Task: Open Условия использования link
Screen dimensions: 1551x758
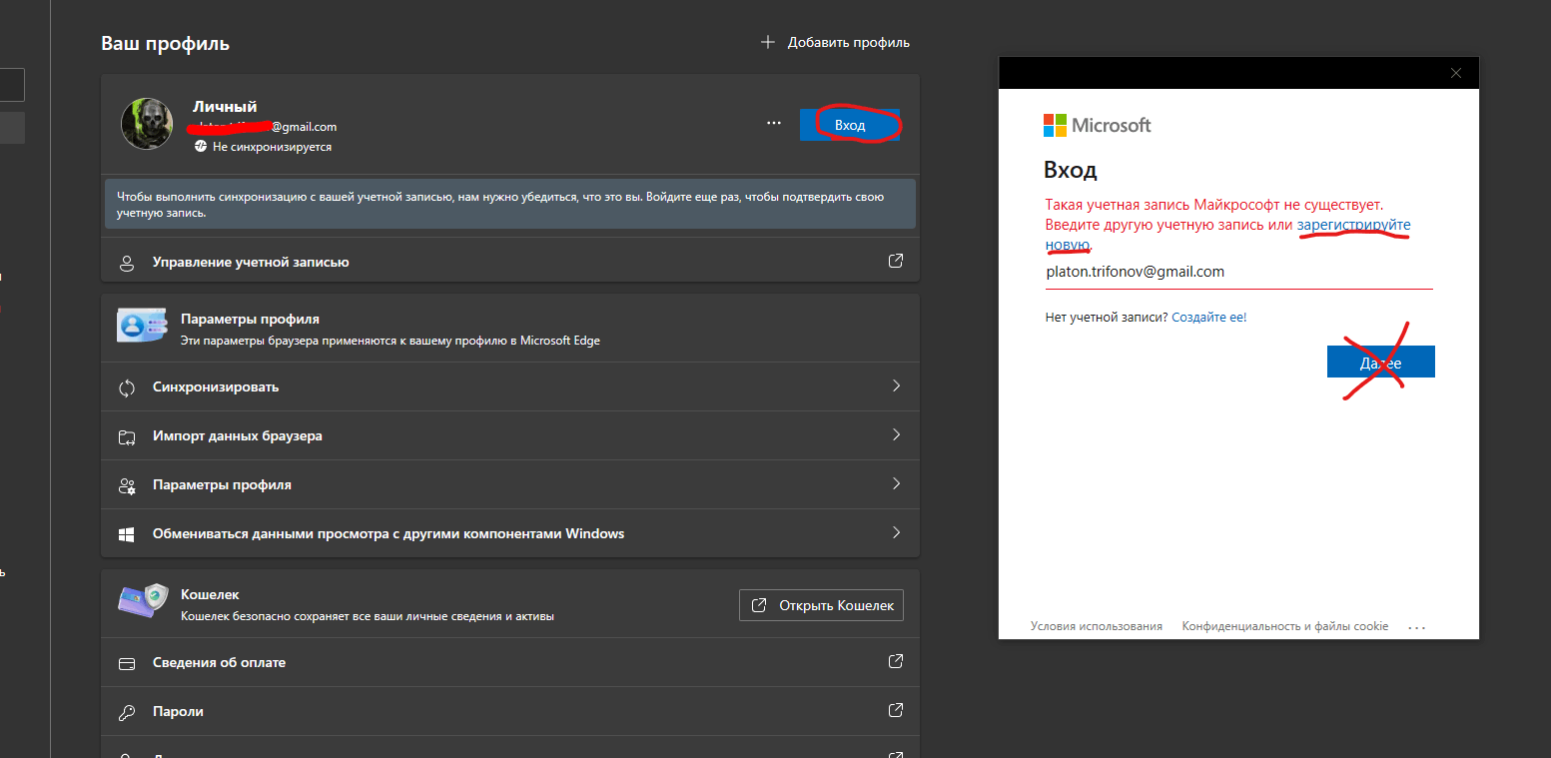Action: [x=1097, y=626]
